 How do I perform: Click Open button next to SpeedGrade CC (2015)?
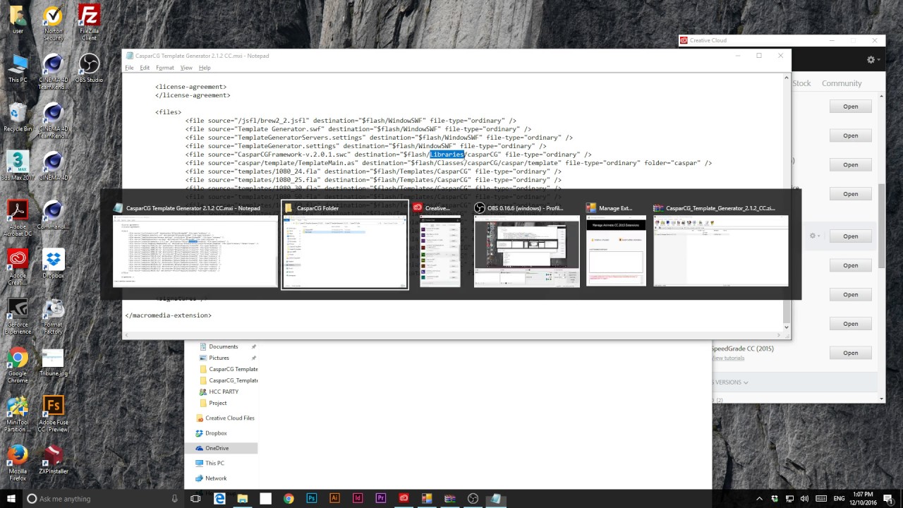[x=850, y=353]
